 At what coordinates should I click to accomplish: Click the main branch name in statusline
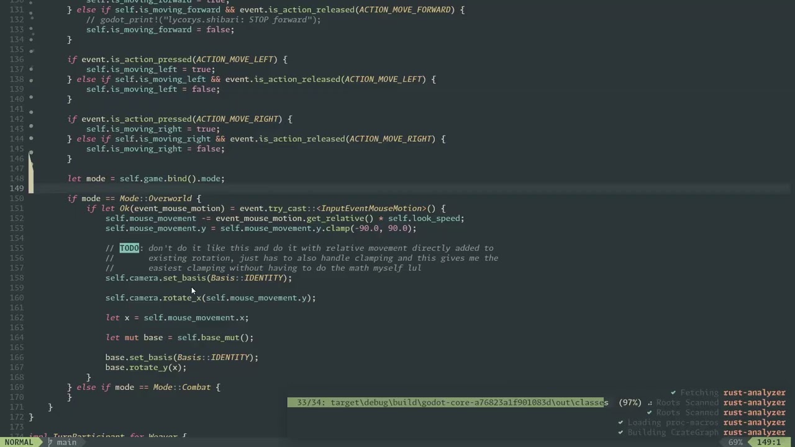point(66,442)
